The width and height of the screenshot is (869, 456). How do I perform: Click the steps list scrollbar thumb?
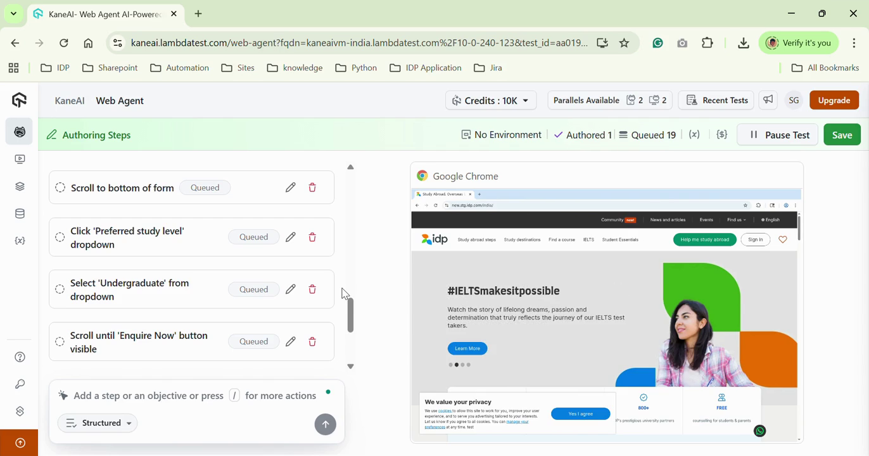[x=350, y=315]
